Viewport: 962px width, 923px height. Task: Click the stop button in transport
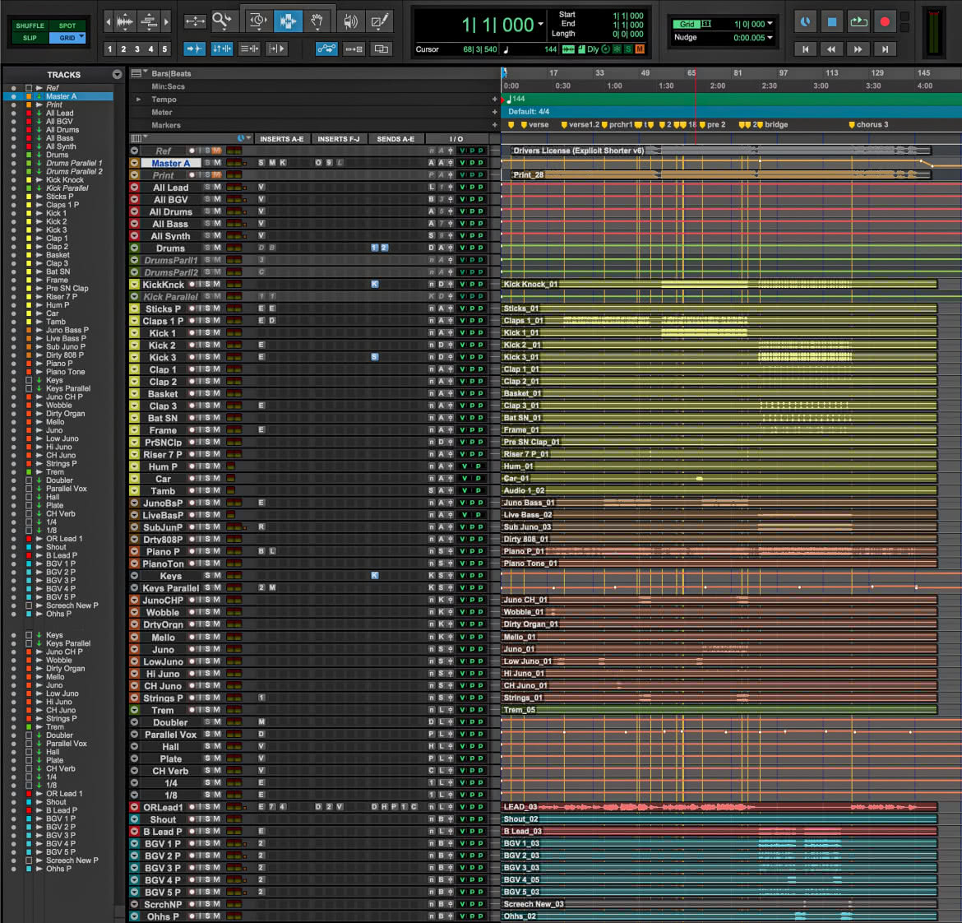pos(832,22)
